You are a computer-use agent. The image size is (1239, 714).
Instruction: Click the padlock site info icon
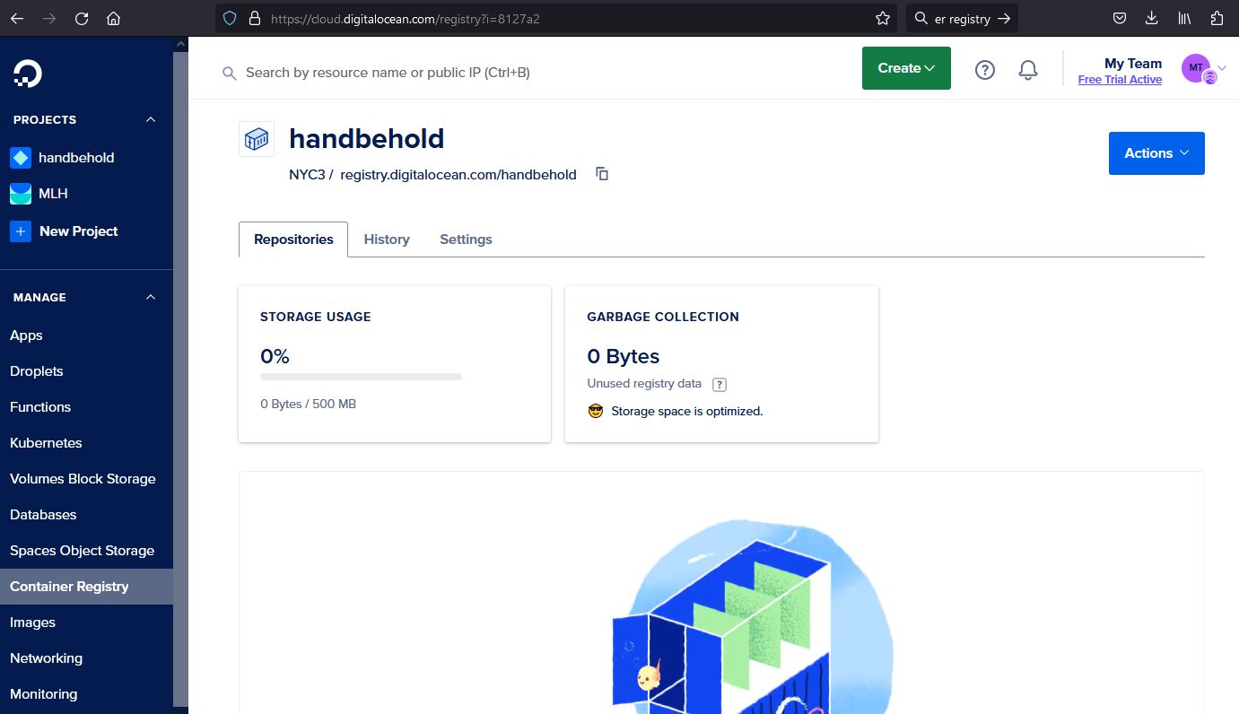tap(254, 18)
